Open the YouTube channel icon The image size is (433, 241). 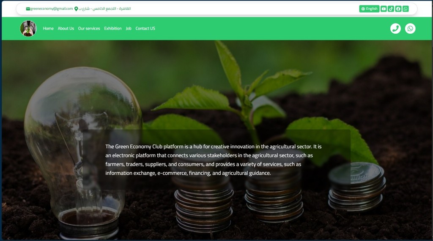coord(384,9)
